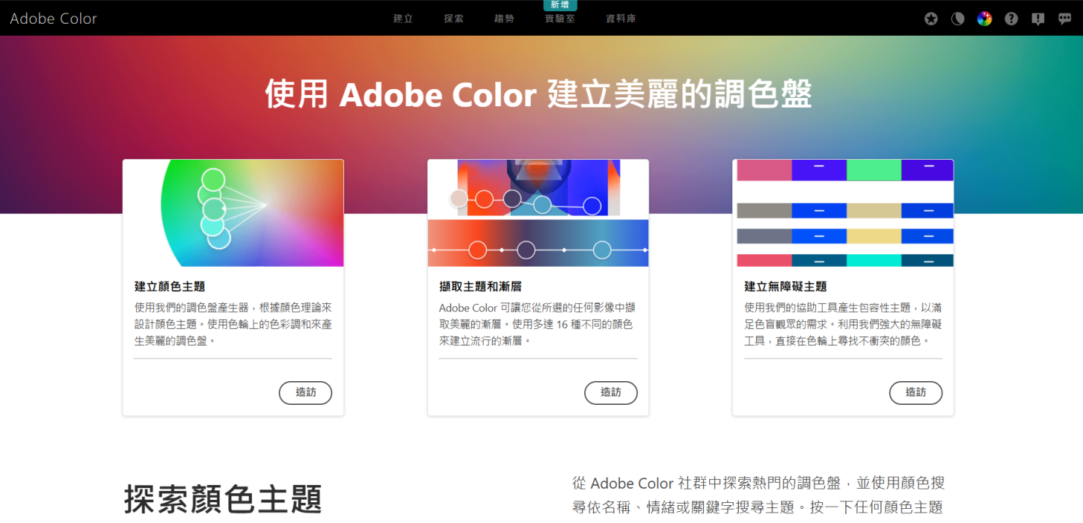Open help via the question mark icon

[x=1011, y=19]
